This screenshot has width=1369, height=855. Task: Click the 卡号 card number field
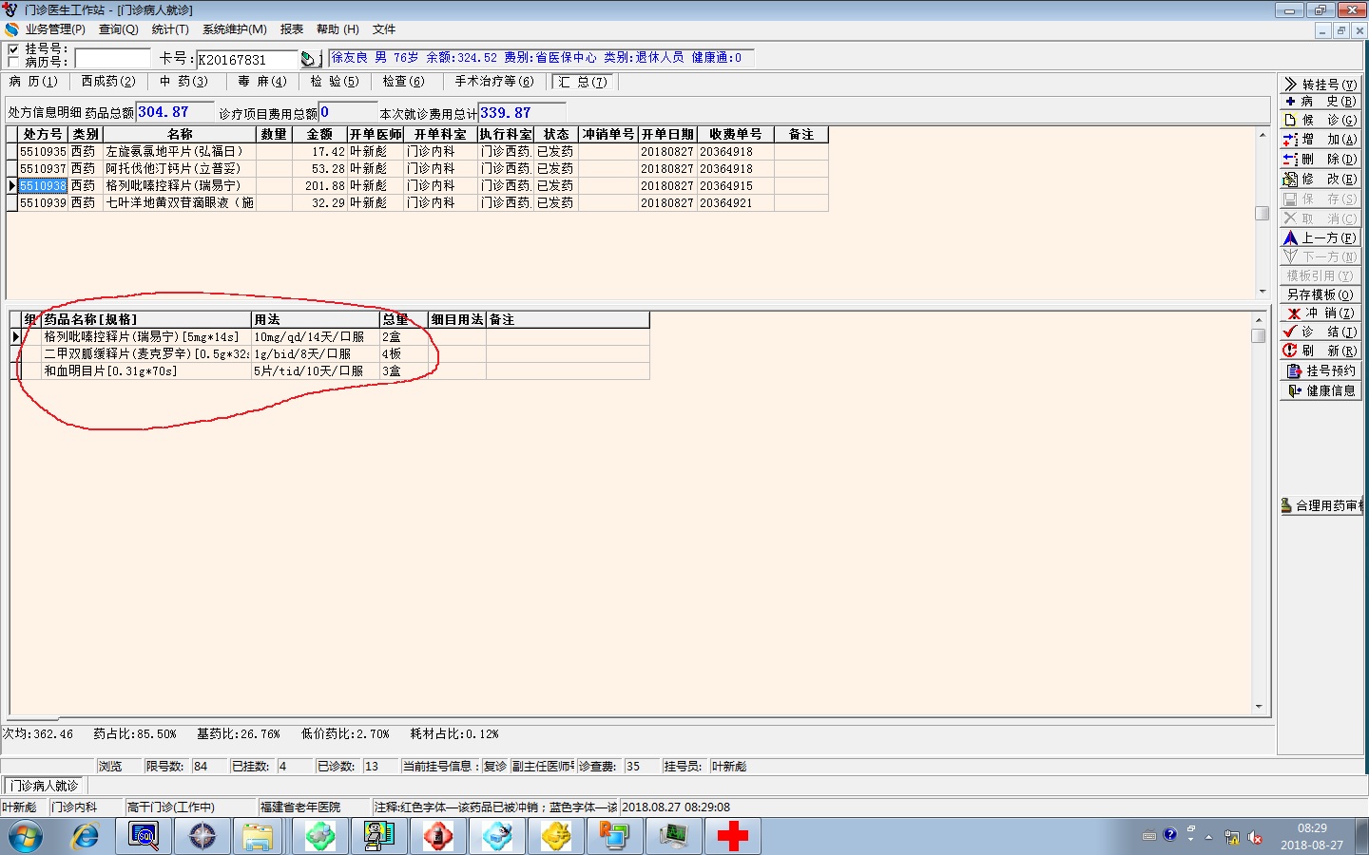click(x=247, y=60)
